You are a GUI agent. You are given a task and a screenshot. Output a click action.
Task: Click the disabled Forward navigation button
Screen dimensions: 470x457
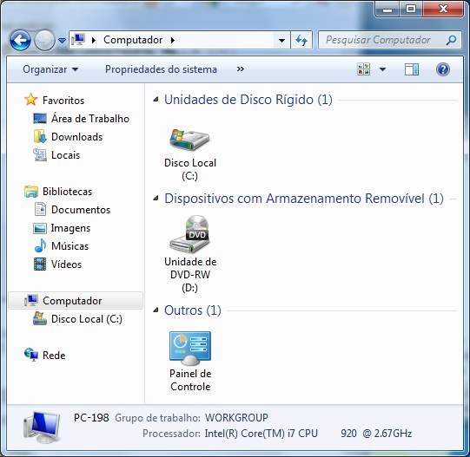tap(44, 40)
